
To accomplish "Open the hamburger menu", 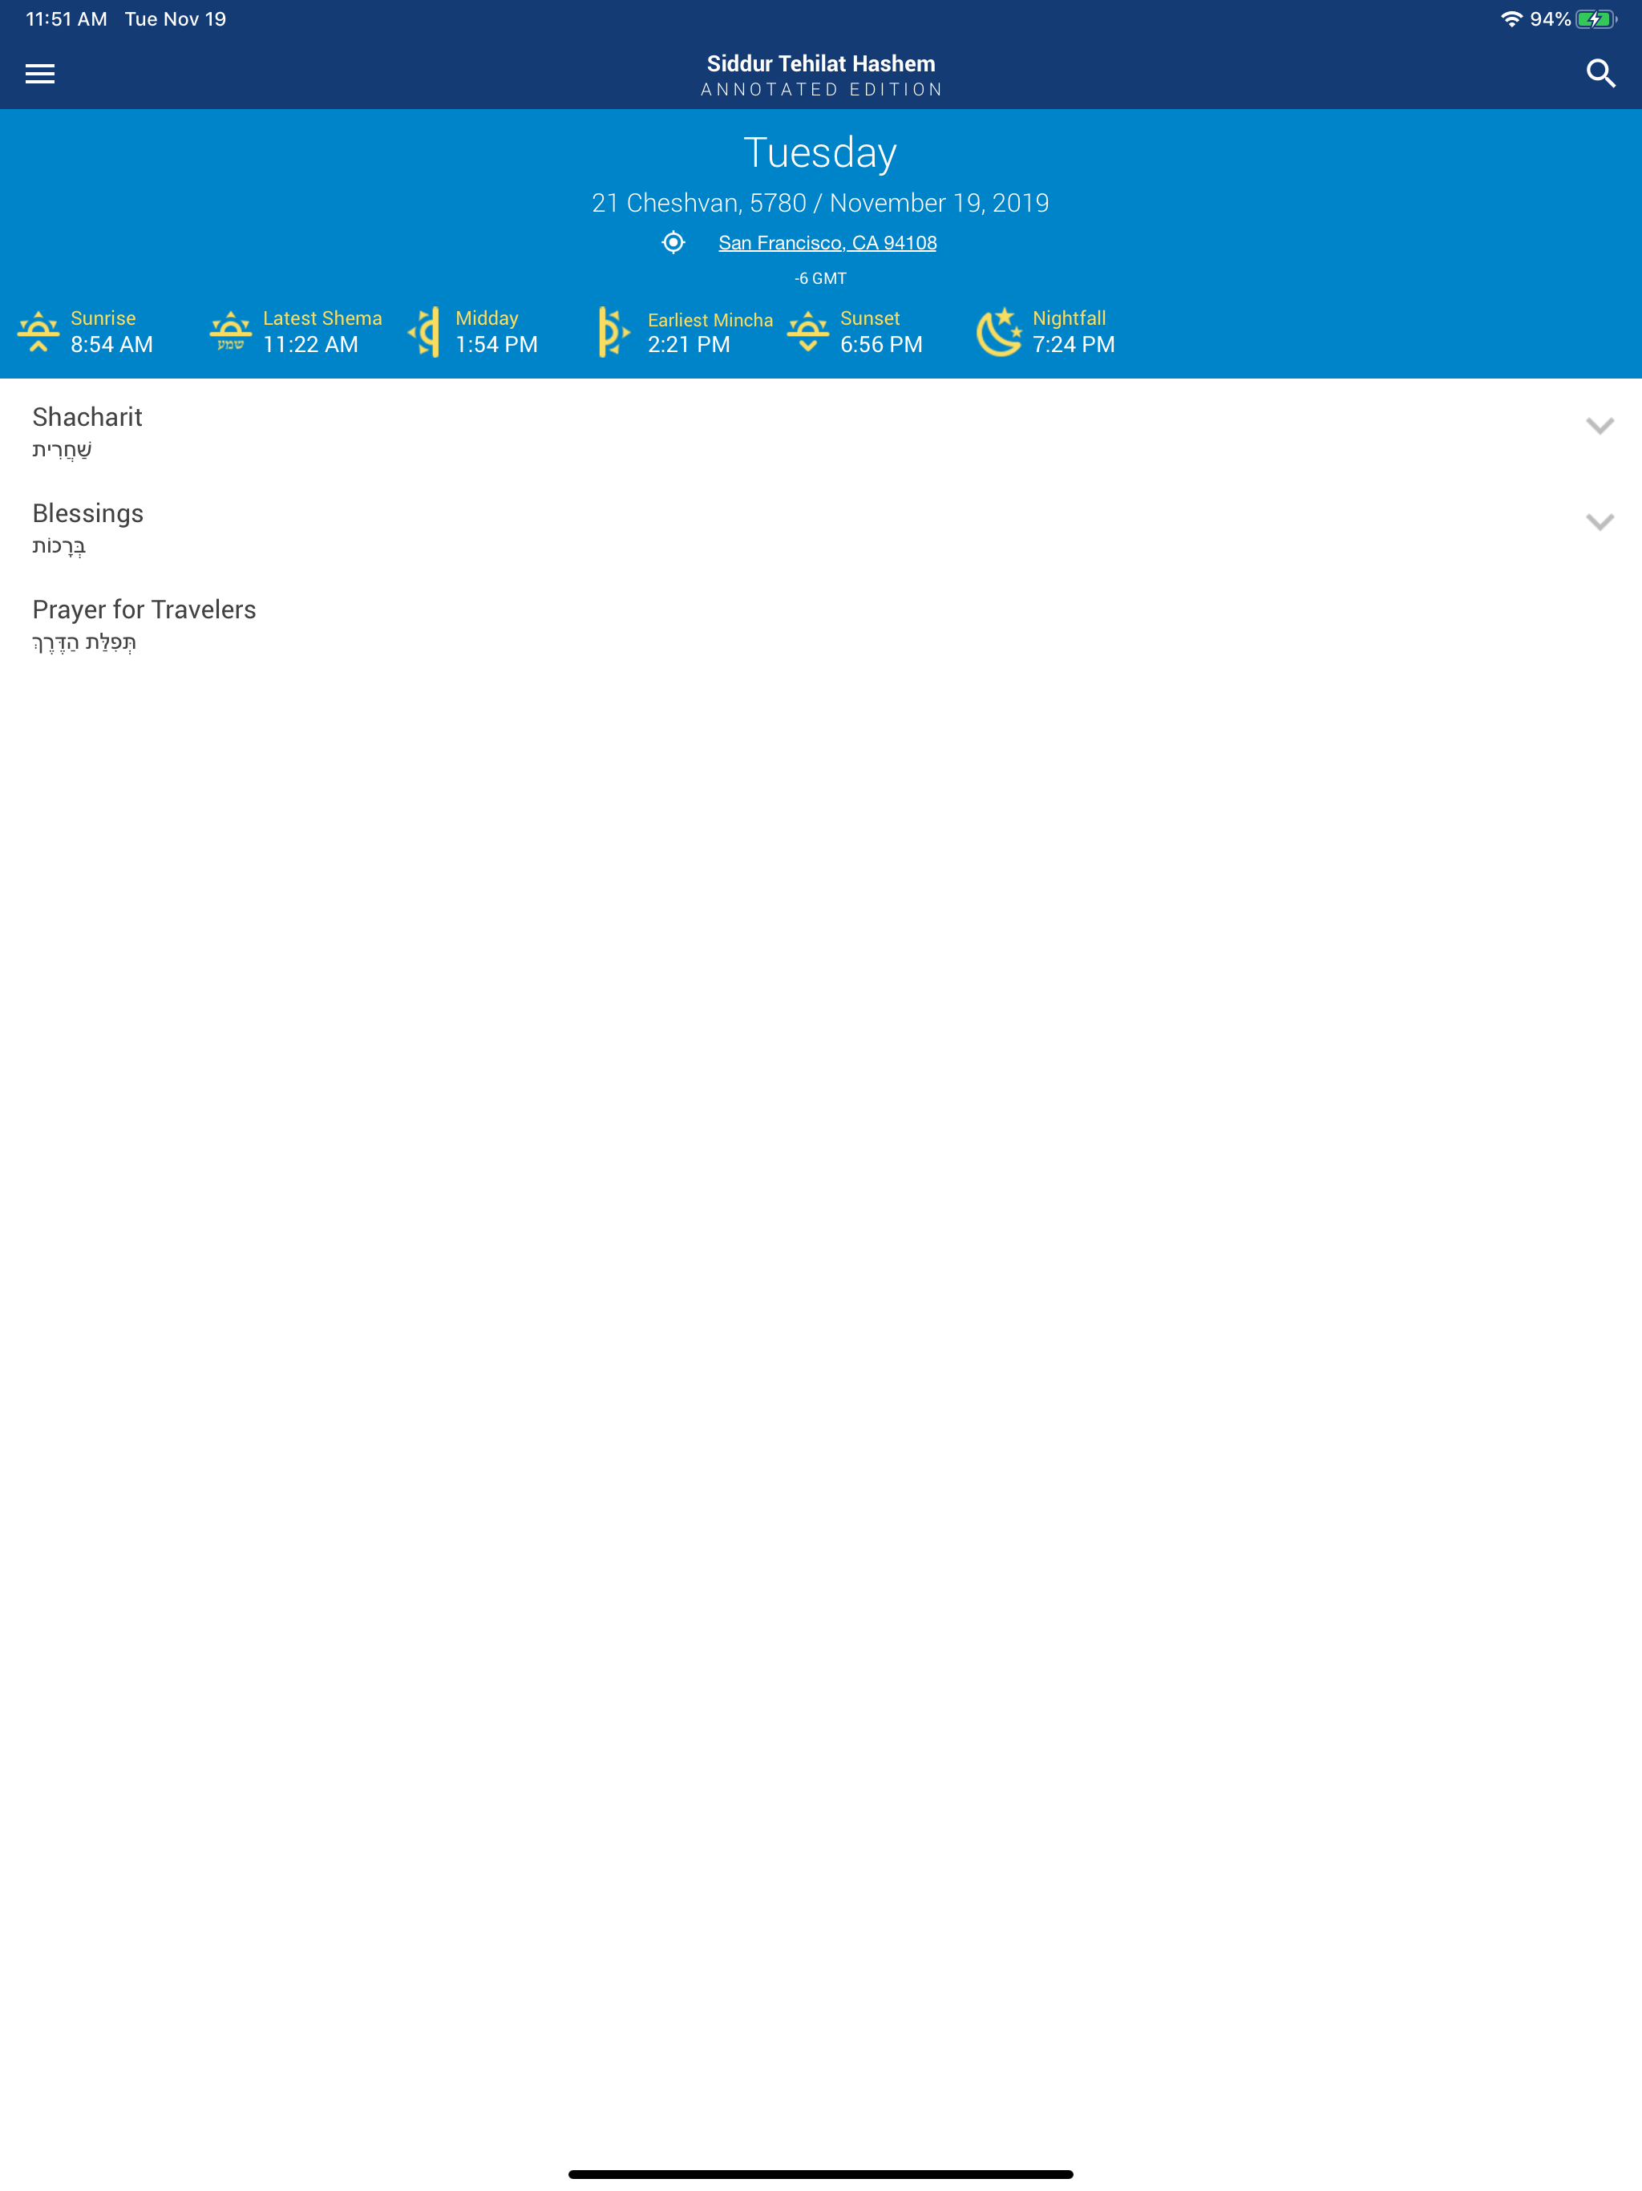I will click(x=39, y=73).
